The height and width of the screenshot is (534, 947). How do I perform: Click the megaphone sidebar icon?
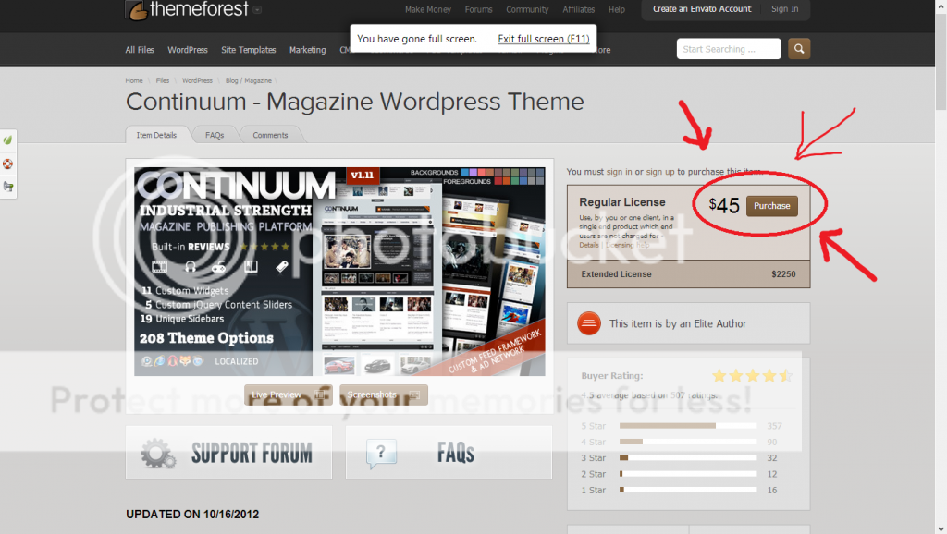coord(7,187)
